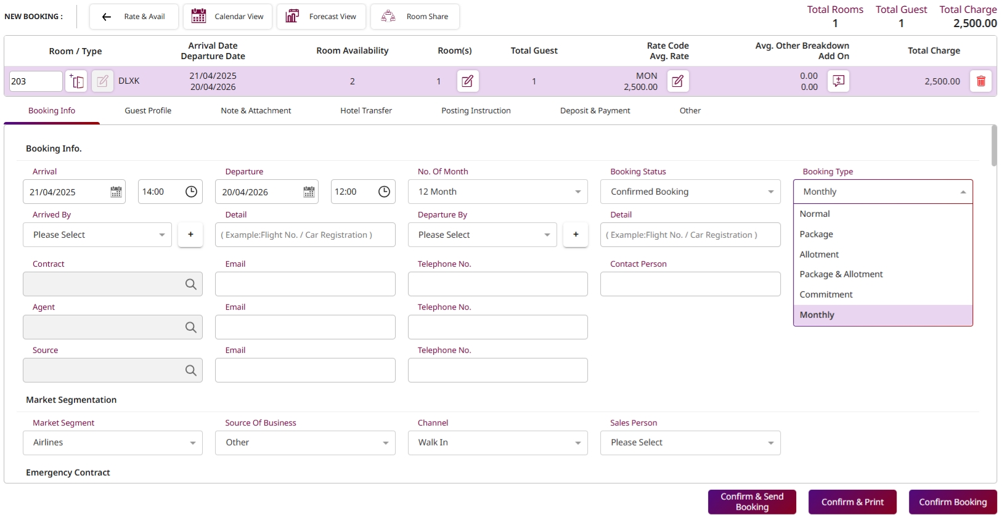Click the Agent search magnifier icon
1002x520 pixels.
click(191, 327)
